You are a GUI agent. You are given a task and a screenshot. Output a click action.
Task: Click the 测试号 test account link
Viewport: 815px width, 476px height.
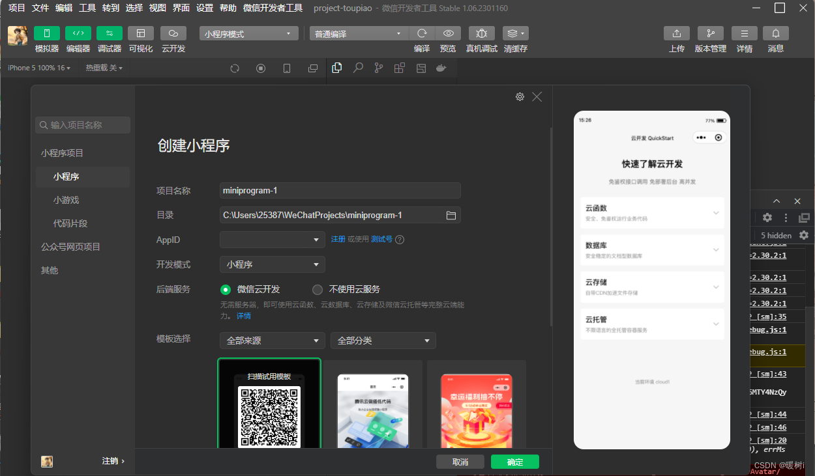pos(381,240)
